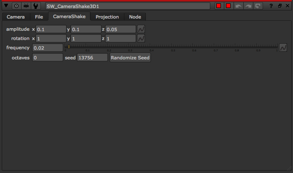This screenshot has width=293, height=173.
Task: Switch to the Camera tab
Action: [x=16, y=17]
